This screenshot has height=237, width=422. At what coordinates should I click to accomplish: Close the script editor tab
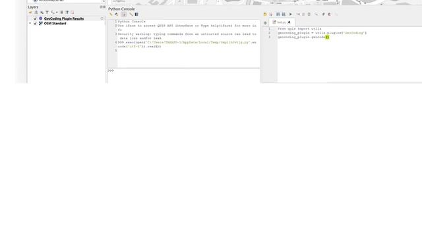pyautogui.click(x=289, y=22)
